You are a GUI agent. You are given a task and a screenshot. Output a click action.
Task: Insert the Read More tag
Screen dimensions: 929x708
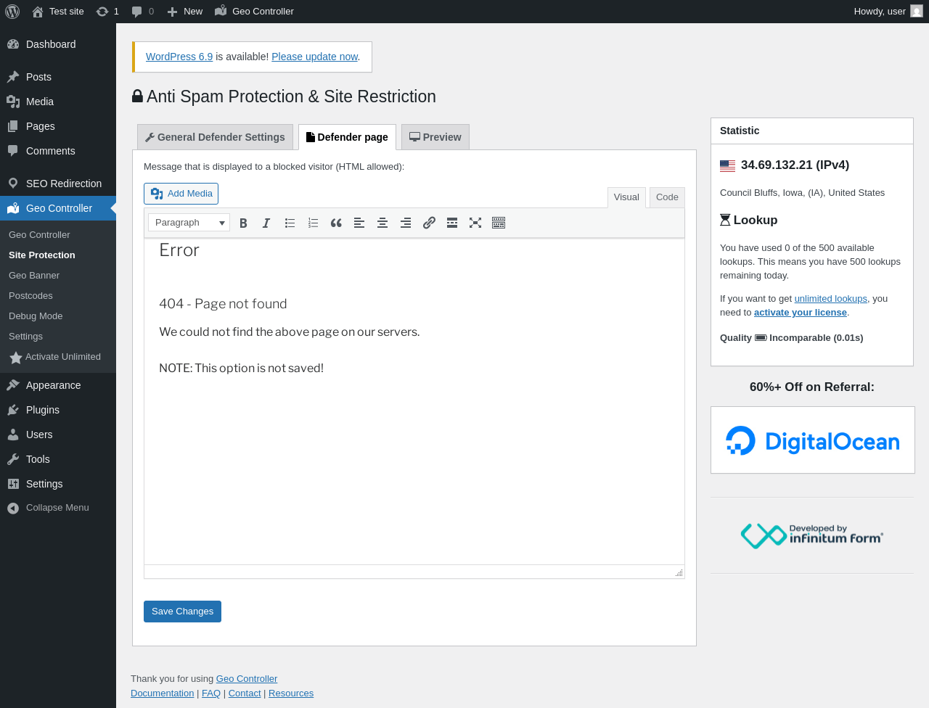(x=452, y=223)
